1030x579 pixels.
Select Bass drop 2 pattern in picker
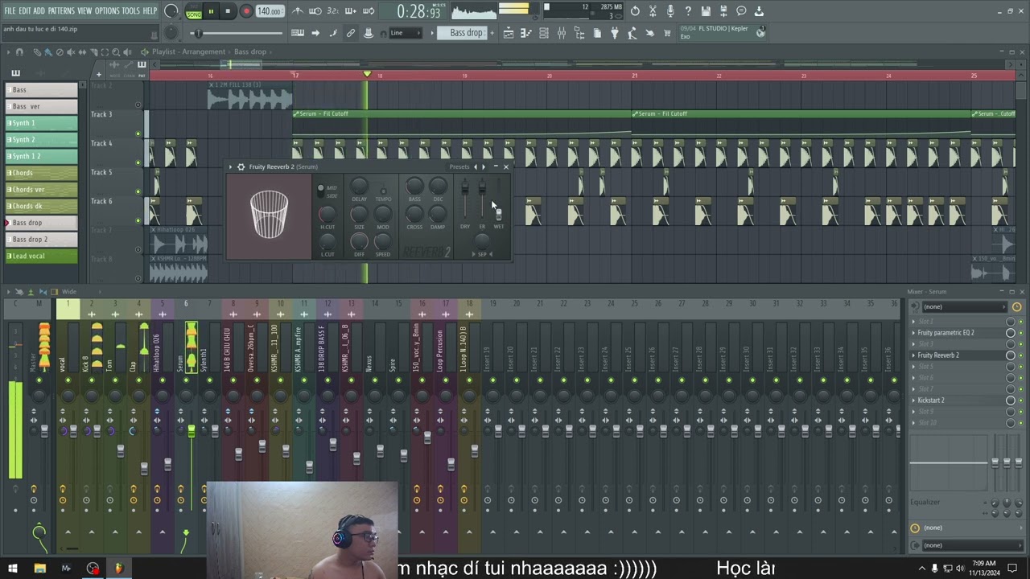pyautogui.click(x=42, y=239)
